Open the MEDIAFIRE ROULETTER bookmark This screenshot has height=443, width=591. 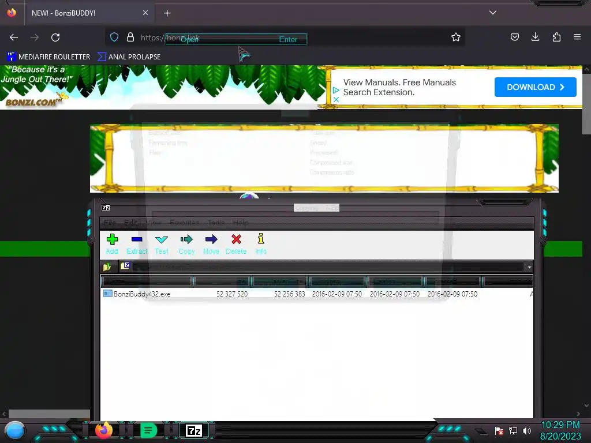coord(48,57)
